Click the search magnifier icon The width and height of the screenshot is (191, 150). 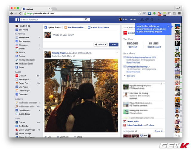coord(87,20)
